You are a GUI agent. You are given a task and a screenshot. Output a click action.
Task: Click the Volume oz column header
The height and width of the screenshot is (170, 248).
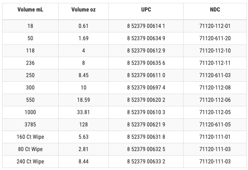click(x=83, y=9)
